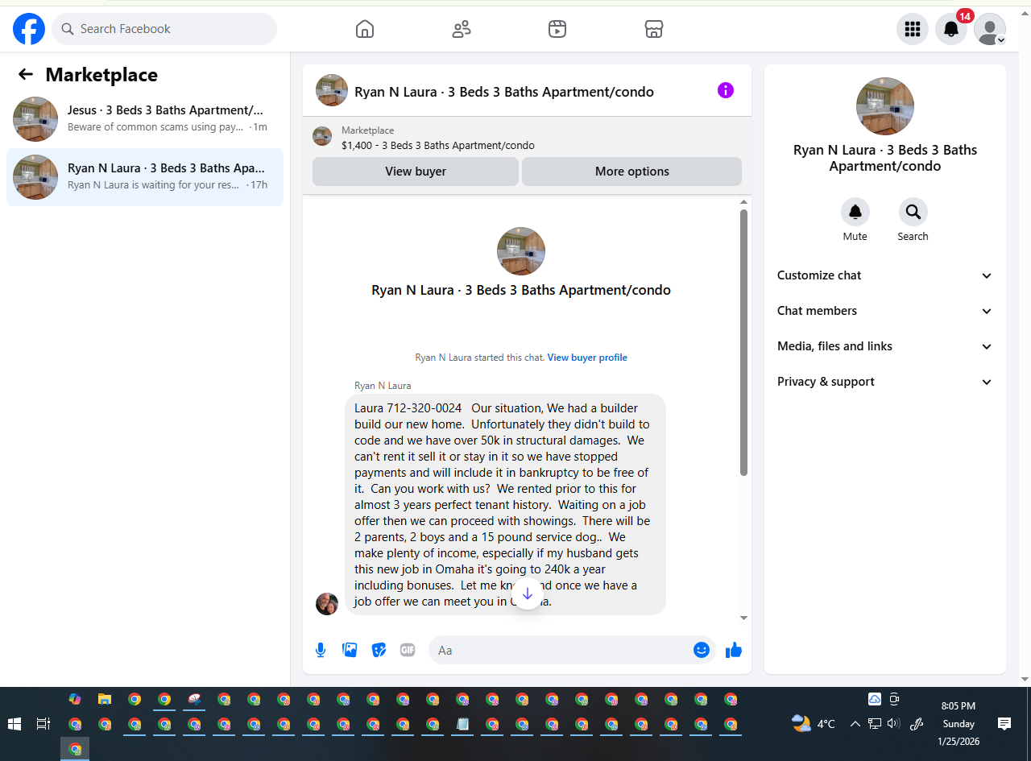Click the Marketplace sidebar heading

pyautogui.click(x=101, y=75)
